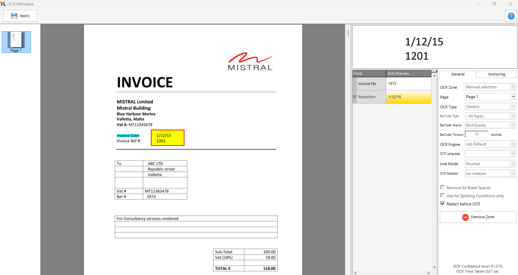Screen dimensions: 518x275
Task: Open the Page dropdown
Action: (513, 97)
